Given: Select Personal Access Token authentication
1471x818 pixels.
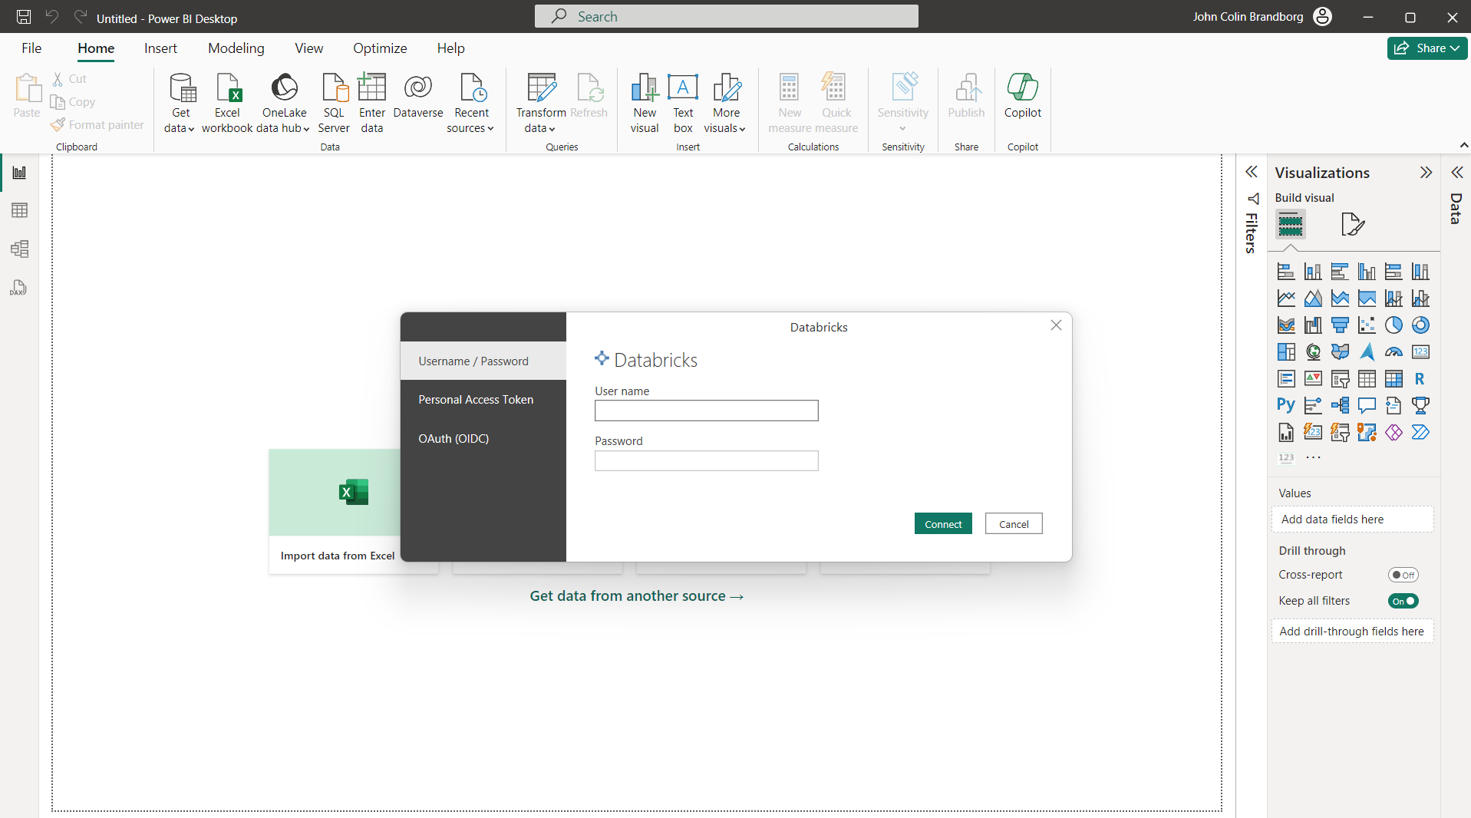Looking at the screenshot, I should click(476, 400).
